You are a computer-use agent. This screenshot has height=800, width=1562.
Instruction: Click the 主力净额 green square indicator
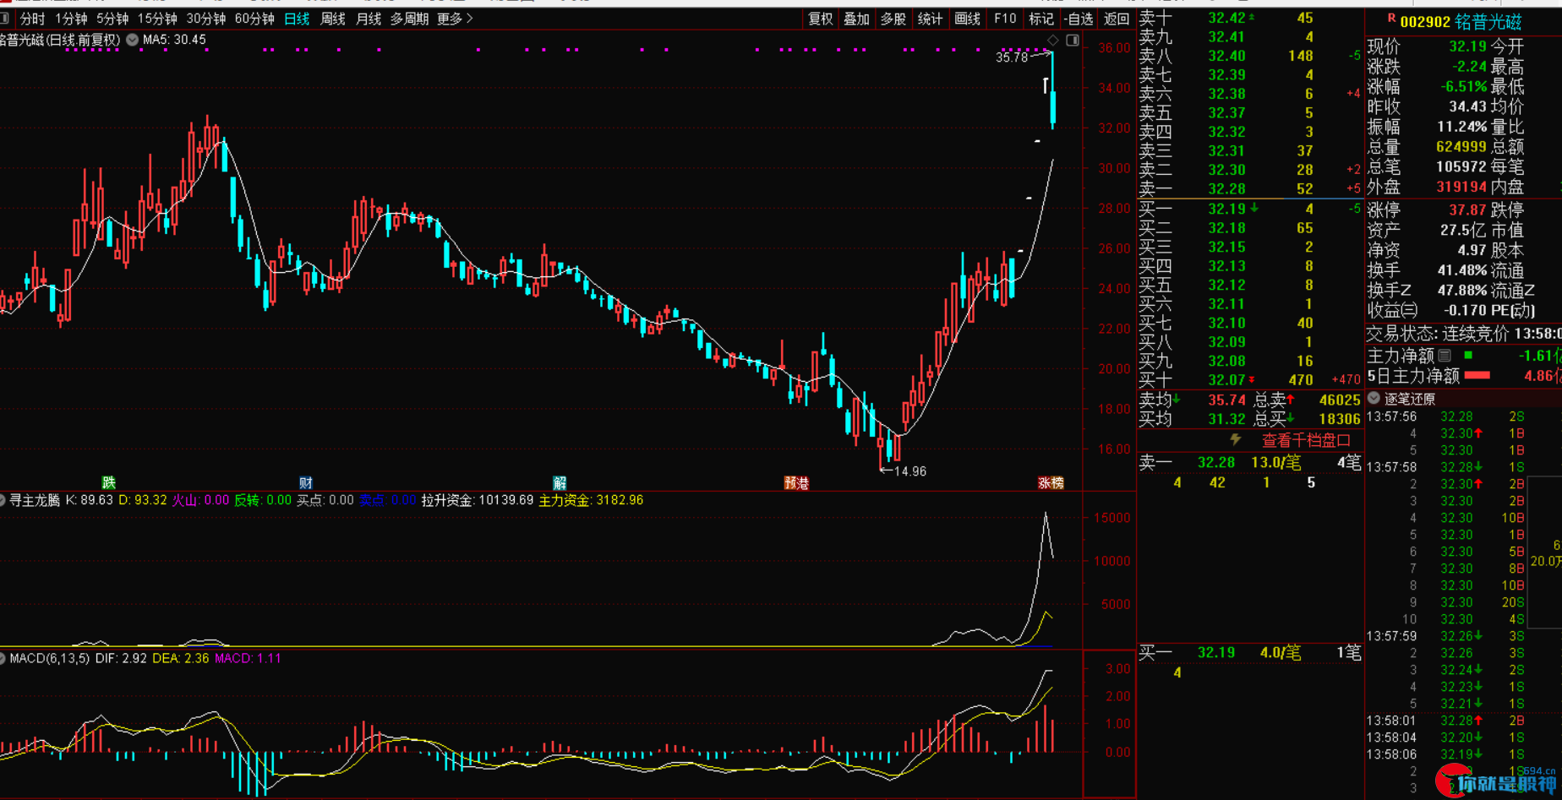coord(1468,355)
